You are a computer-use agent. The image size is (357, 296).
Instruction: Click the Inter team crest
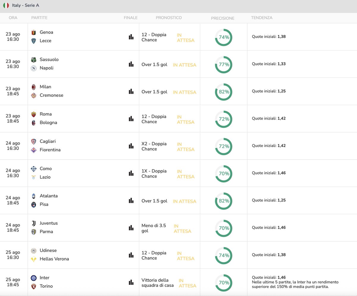34,278
